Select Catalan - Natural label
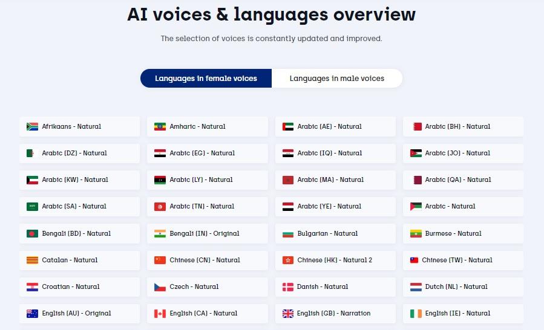This screenshot has width=544, height=330. [70, 260]
